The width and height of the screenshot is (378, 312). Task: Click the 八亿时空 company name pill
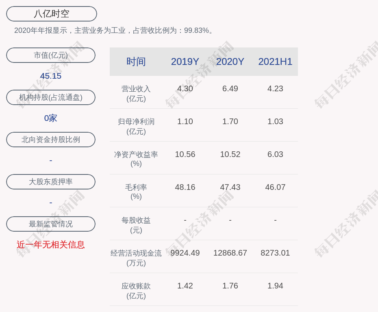click(51, 14)
